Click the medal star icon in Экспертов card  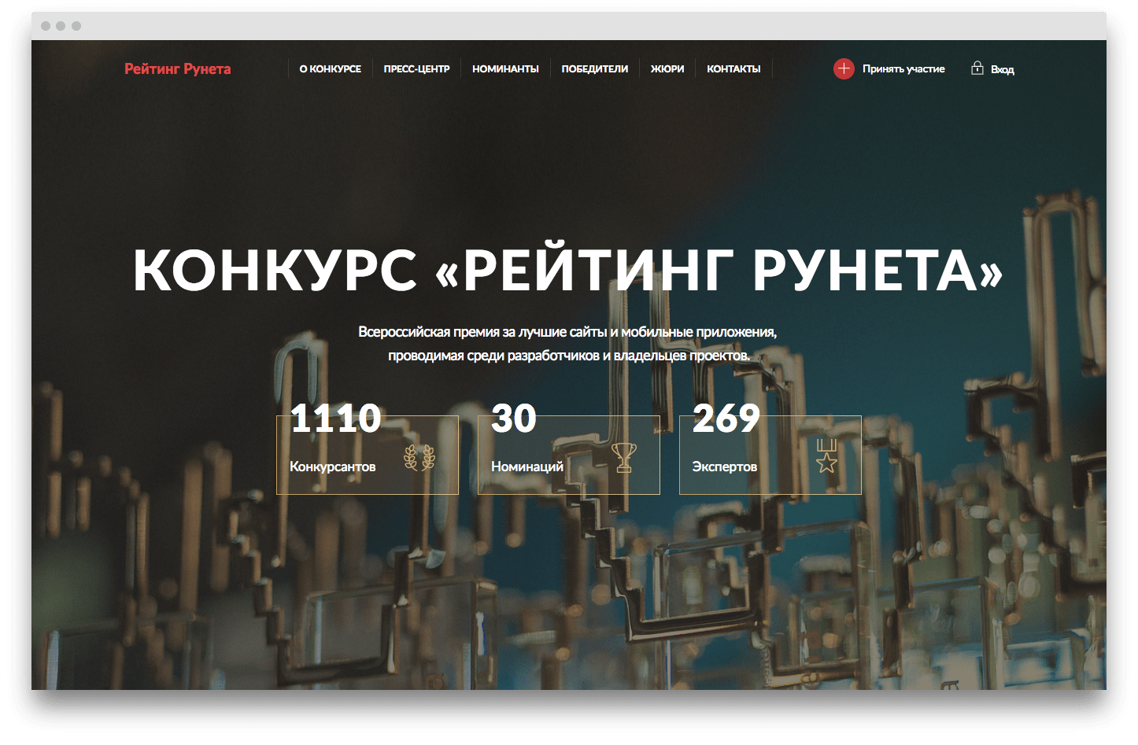[x=826, y=456]
